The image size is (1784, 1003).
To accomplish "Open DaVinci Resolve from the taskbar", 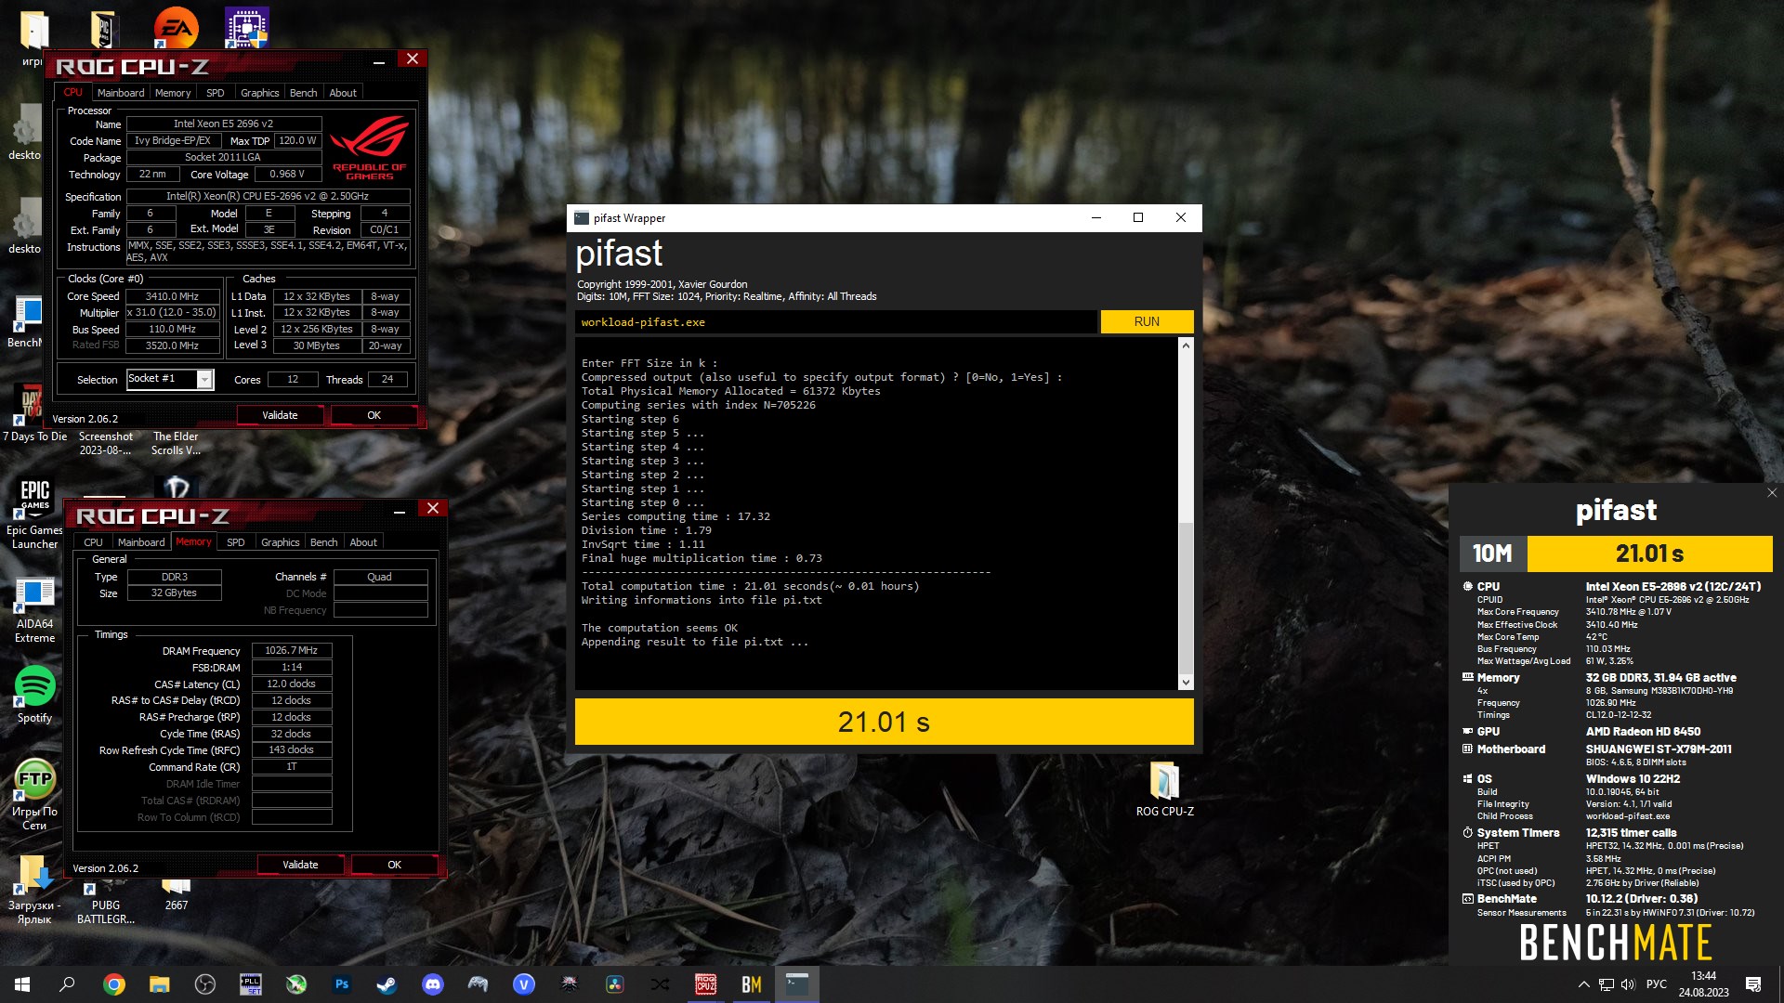I will (x=614, y=984).
